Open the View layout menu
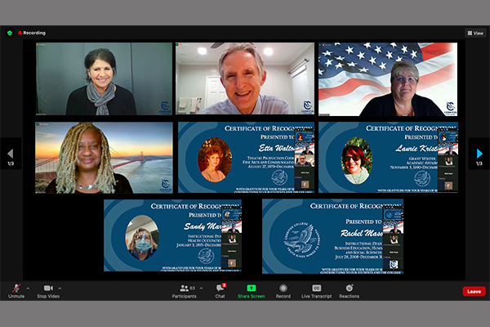Viewport: 490px width, 327px height. coord(475,33)
